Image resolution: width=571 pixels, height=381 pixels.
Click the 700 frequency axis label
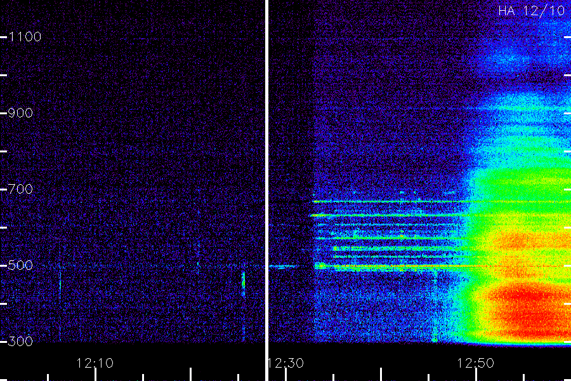[20, 189]
